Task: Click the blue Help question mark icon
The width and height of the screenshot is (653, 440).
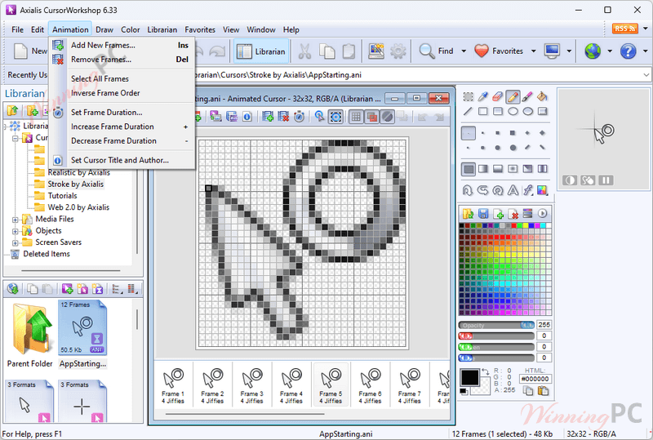Action: coord(628,51)
